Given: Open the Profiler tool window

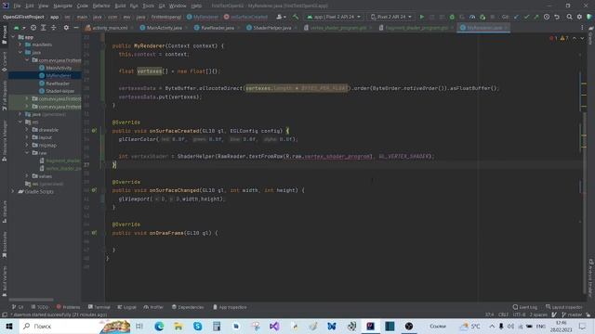Looking at the screenshot, I should tap(153, 307).
